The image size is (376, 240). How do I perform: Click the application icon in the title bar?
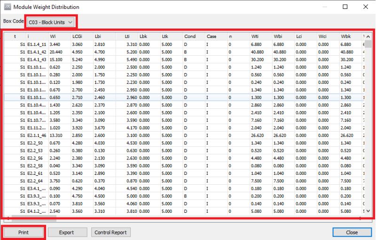8,7
